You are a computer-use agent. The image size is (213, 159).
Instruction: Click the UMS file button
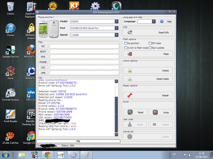[x=43, y=73]
